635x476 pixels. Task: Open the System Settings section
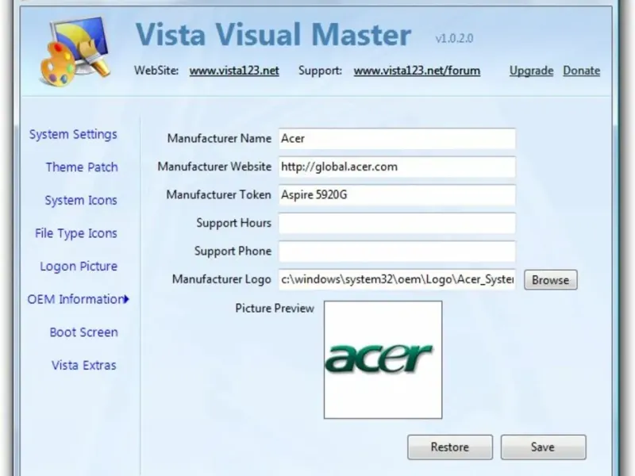(x=73, y=134)
